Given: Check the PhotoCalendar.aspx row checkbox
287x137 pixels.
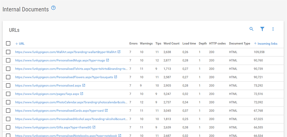Looking at the screenshot, I should tap(8, 102).
